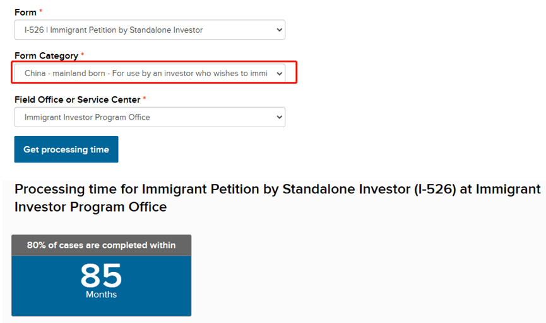Screen dimensions: 546x323
Task: Click the required asterisk beside Form Category
Action: tap(83, 55)
